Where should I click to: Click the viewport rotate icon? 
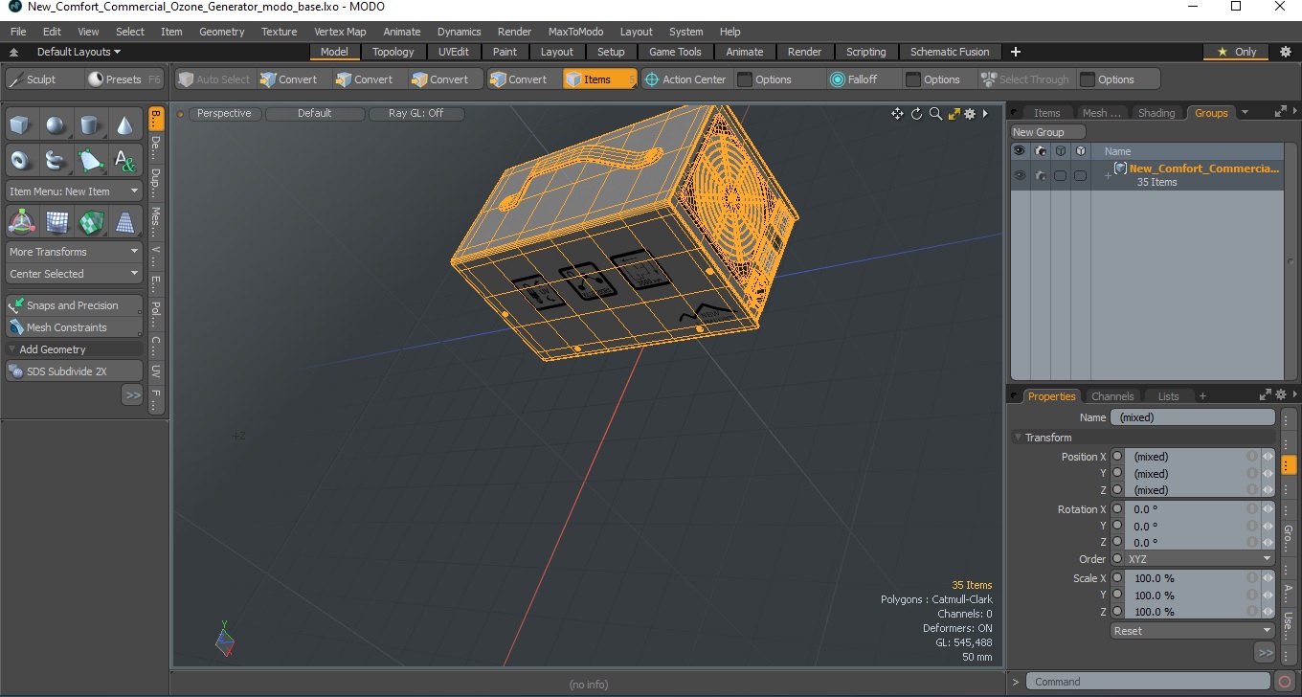pyautogui.click(x=916, y=114)
